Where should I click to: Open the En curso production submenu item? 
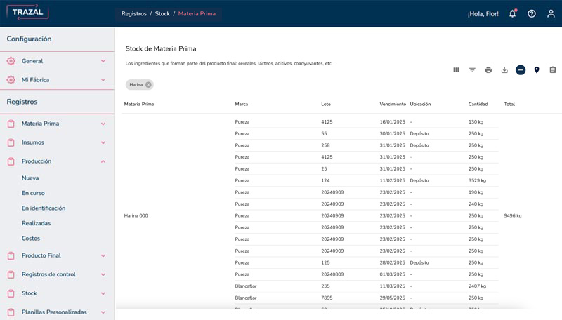[x=33, y=193]
